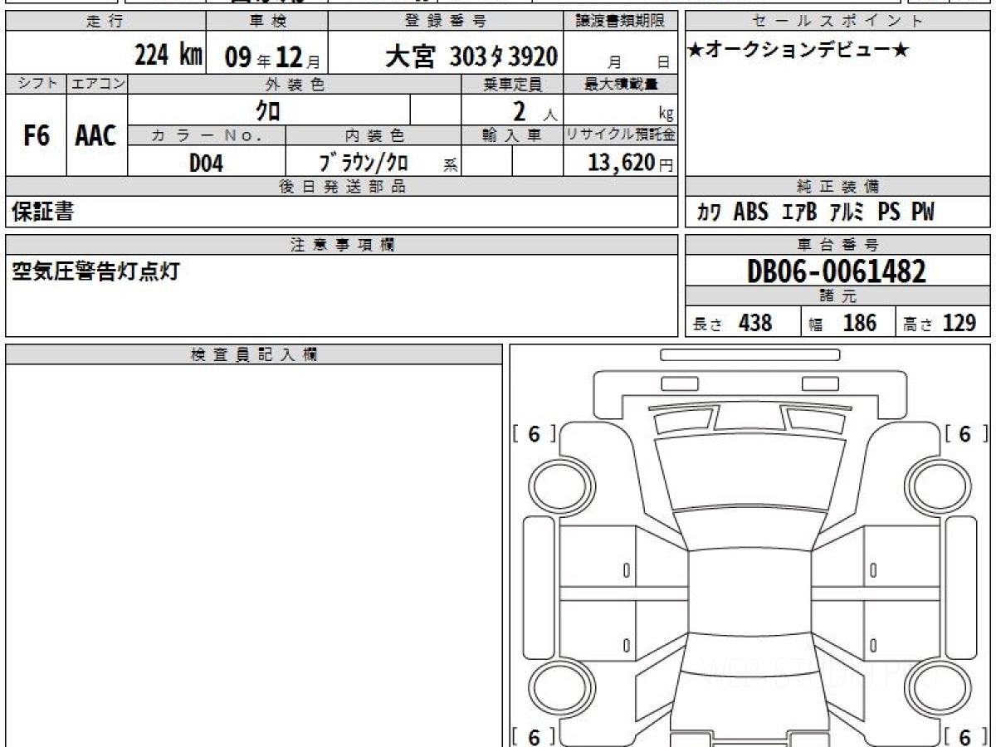Screen dimensions: 996x747
Task: Click the 高さ height label
Action: pos(918,325)
